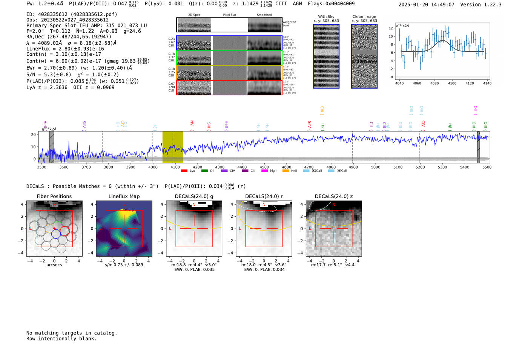528x359 pixels.
Task: Select the CIII legend swatch
Action: (x=245, y=171)
